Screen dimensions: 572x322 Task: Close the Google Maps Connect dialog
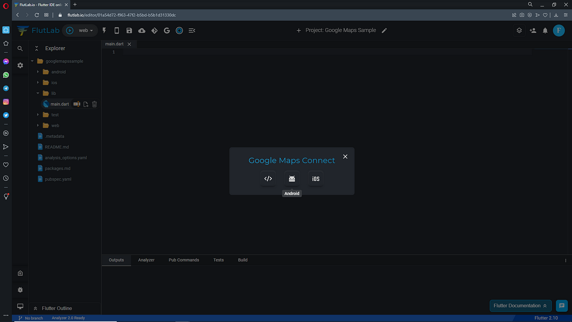pyautogui.click(x=345, y=157)
